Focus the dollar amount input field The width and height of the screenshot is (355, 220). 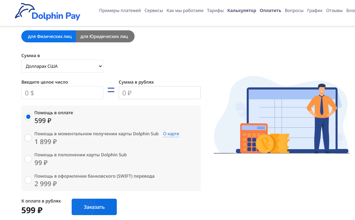coord(62,93)
